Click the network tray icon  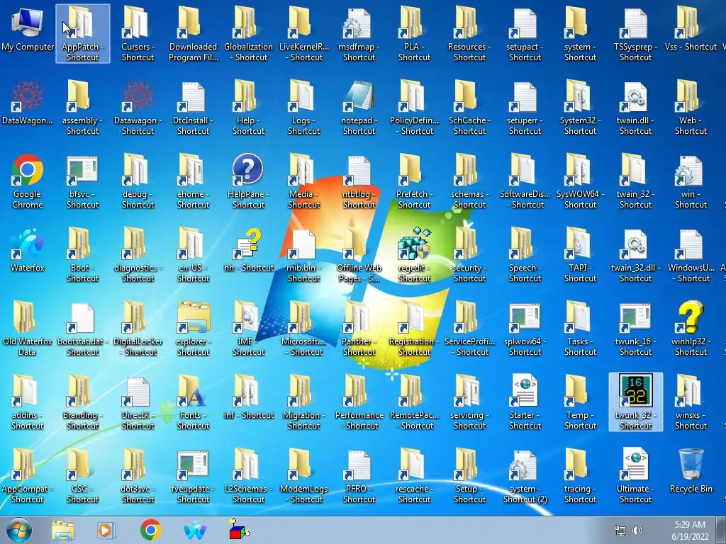tap(620, 531)
